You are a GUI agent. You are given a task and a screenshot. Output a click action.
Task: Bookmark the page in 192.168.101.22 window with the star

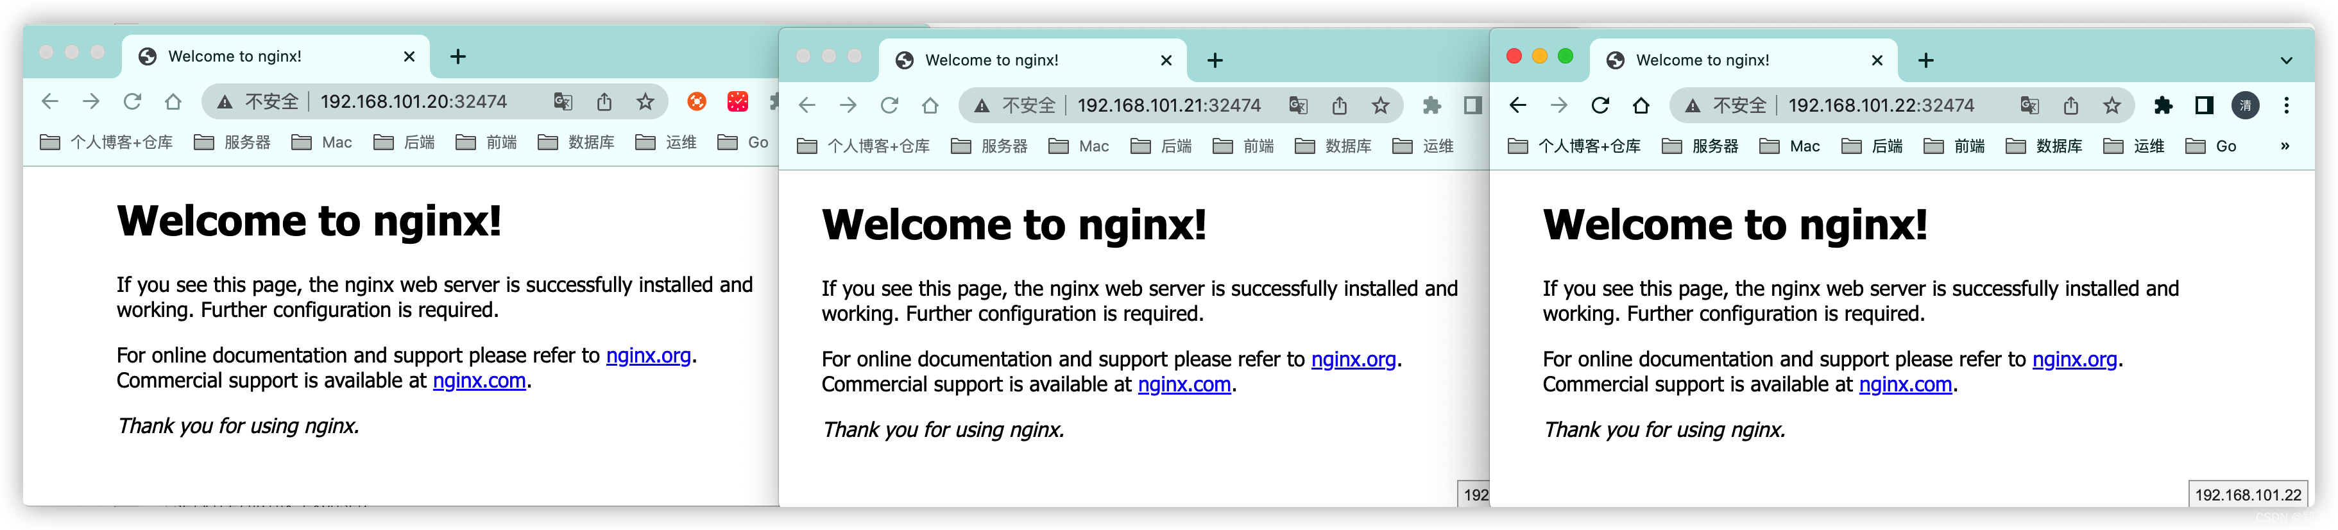click(x=2112, y=105)
